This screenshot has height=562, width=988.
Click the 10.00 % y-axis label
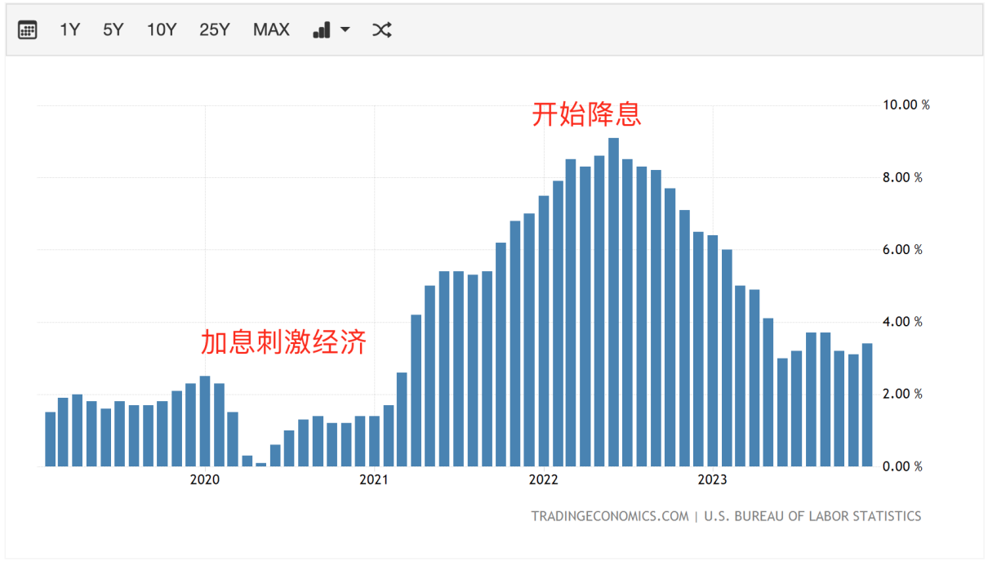pos(906,105)
